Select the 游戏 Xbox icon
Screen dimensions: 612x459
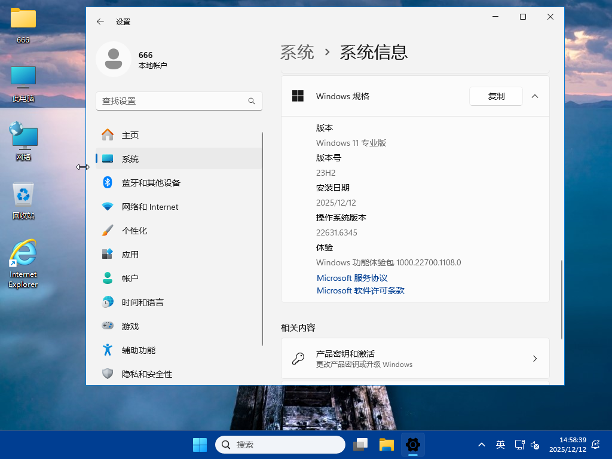click(107, 326)
